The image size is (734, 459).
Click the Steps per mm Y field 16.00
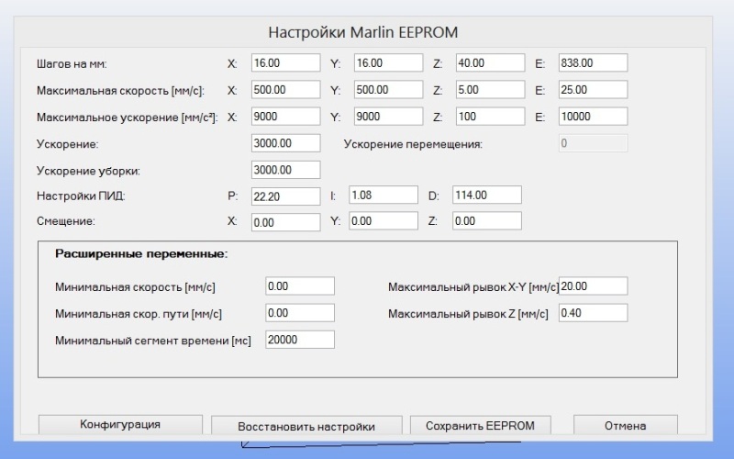[x=388, y=62]
